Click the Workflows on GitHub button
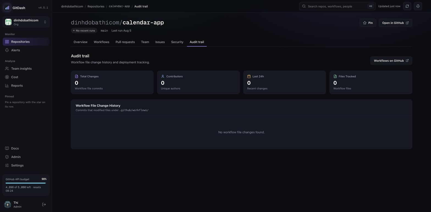This screenshot has height=212, width=431. click(391, 61)
